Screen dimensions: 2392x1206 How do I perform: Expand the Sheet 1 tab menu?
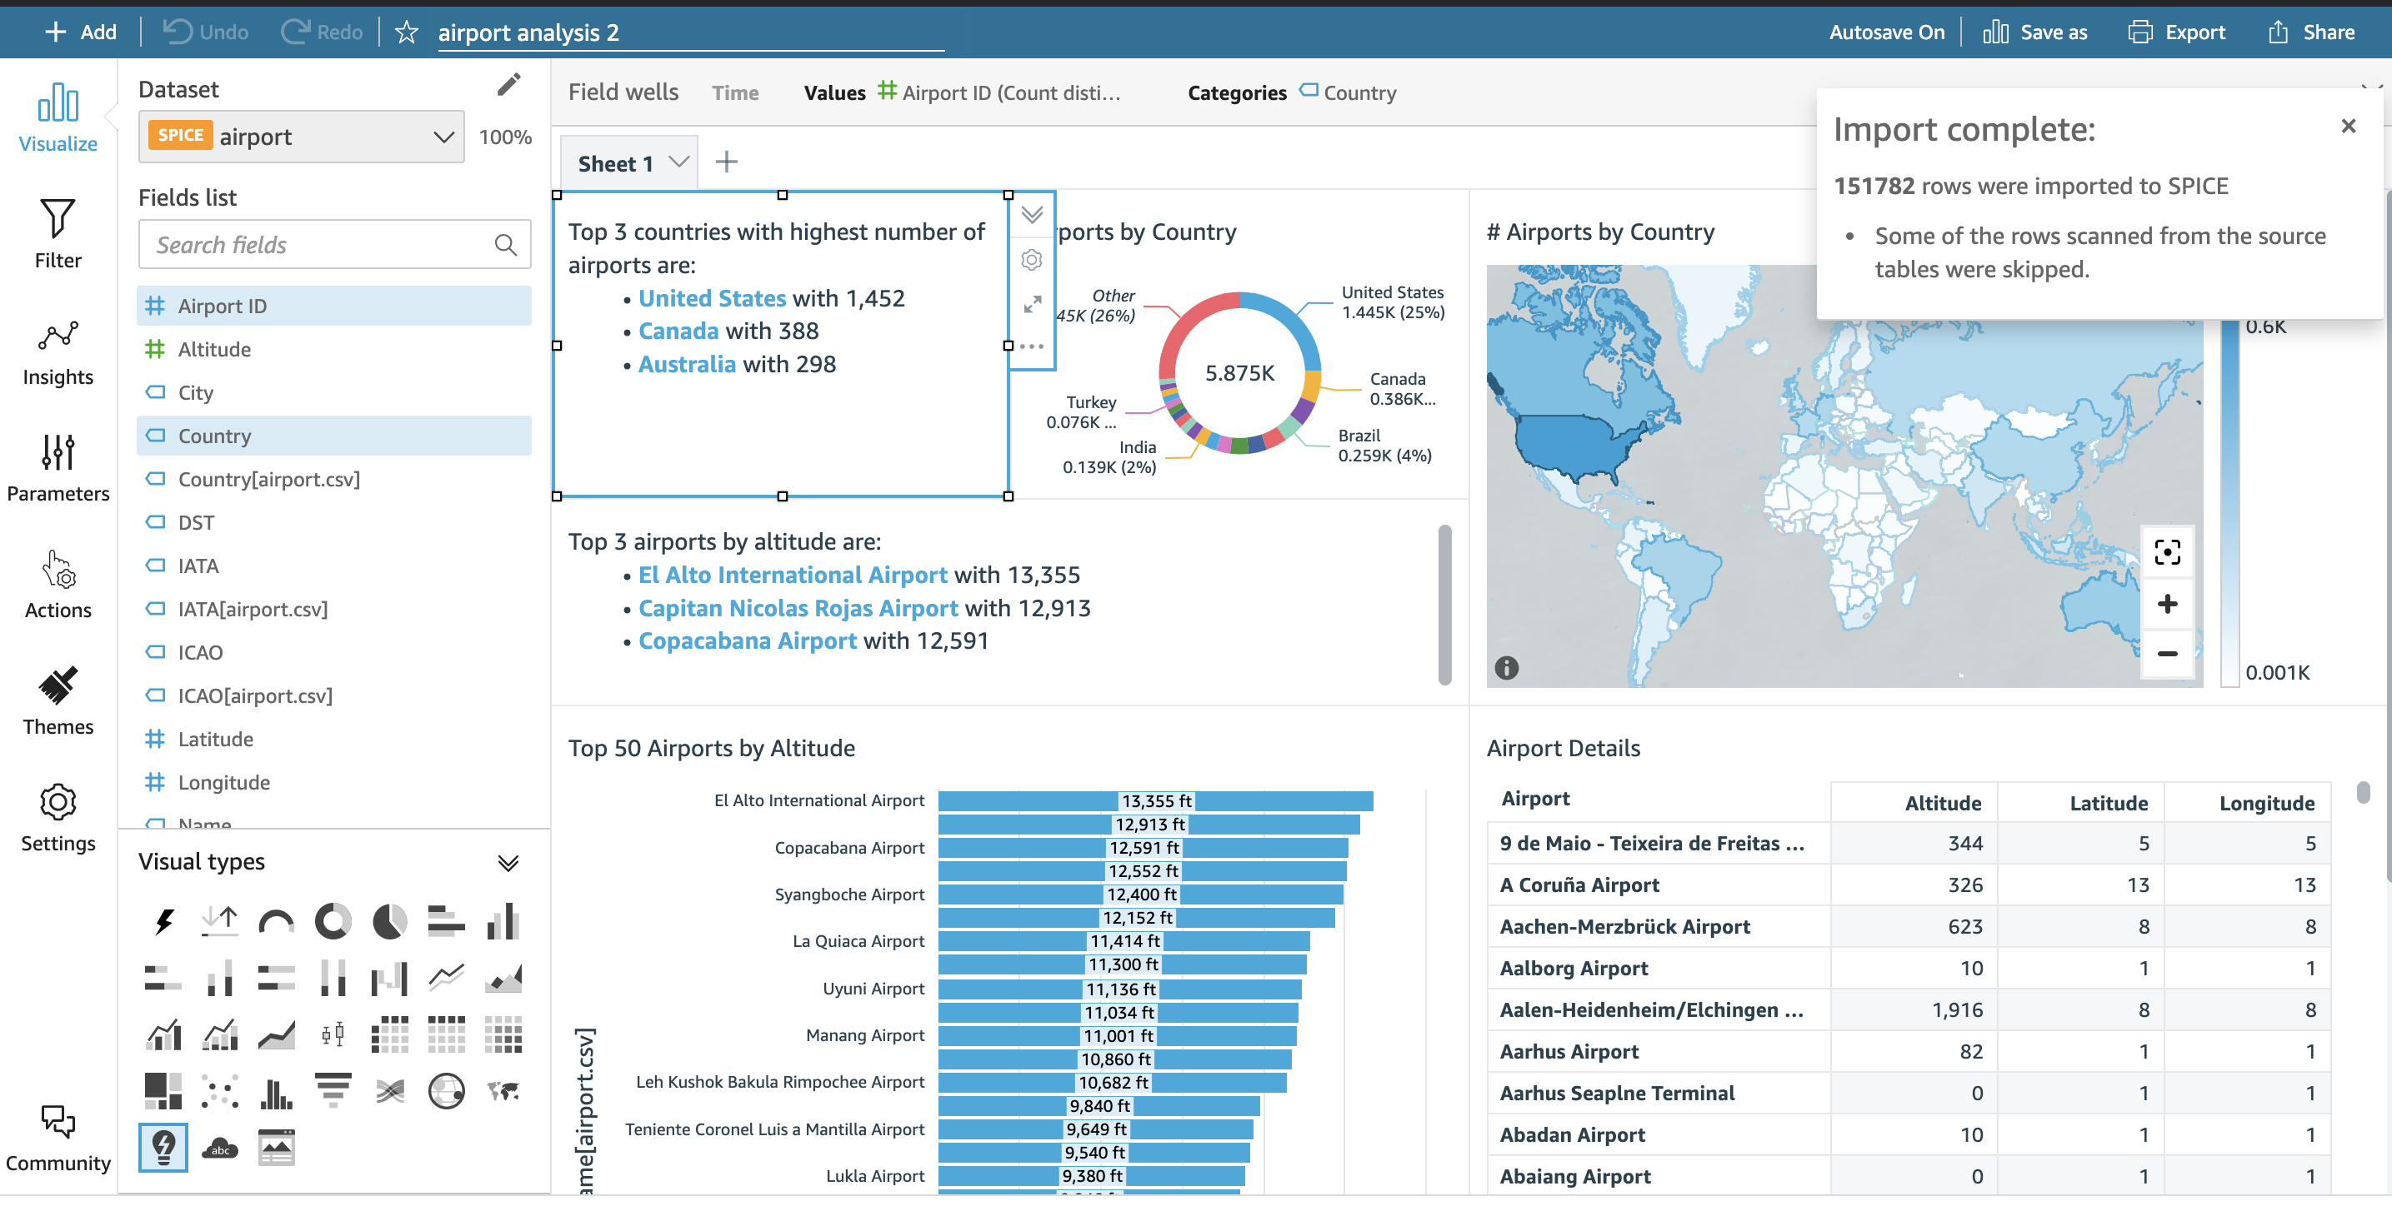pos(680,162)
